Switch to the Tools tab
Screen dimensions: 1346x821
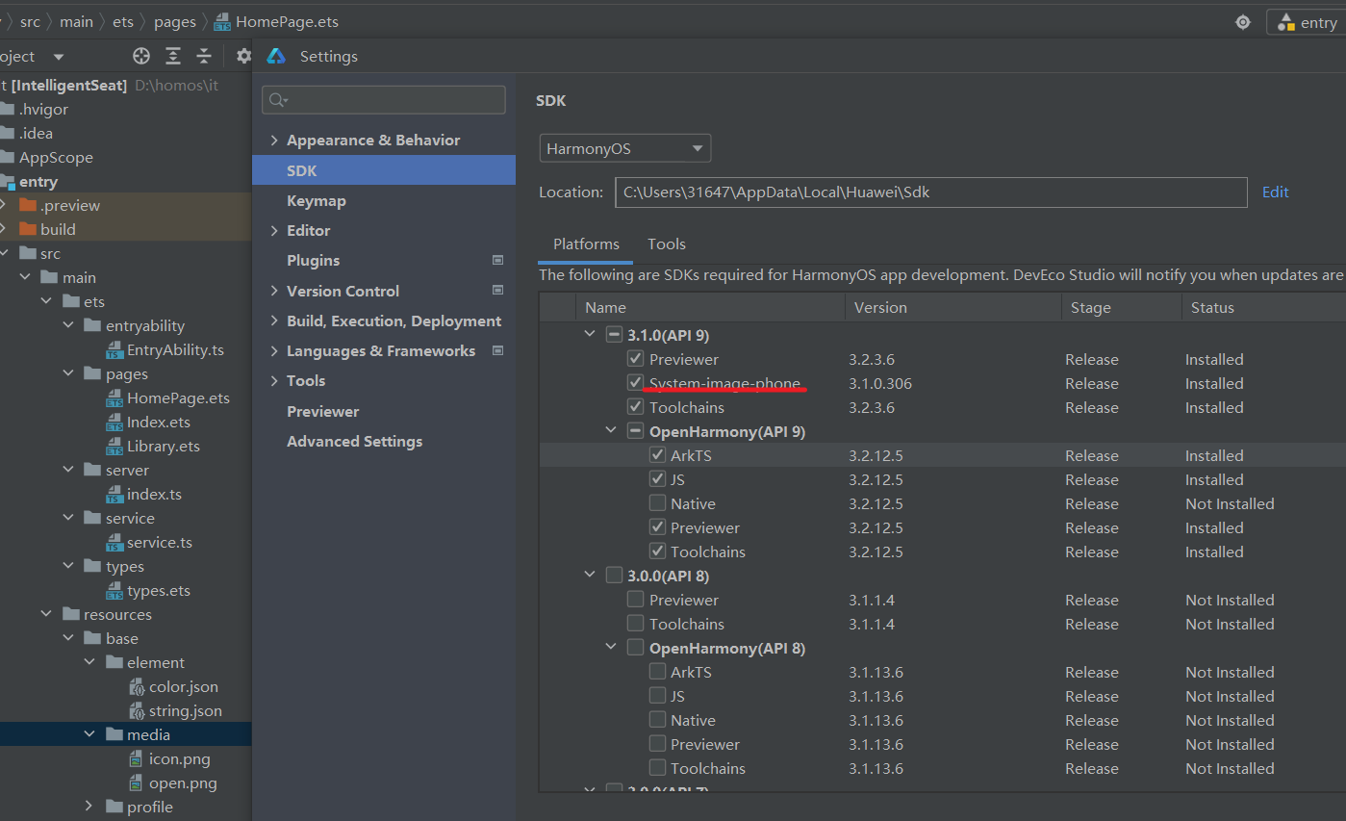tap(666, 244)
